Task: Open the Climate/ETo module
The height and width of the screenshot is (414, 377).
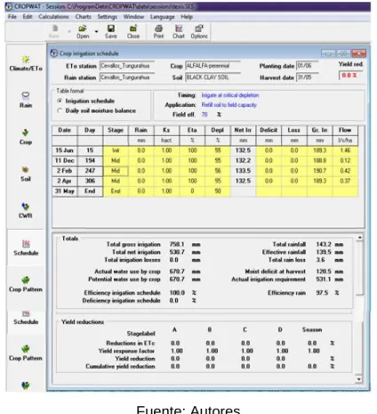Action: pyautogui.click(x=26, y=63)
